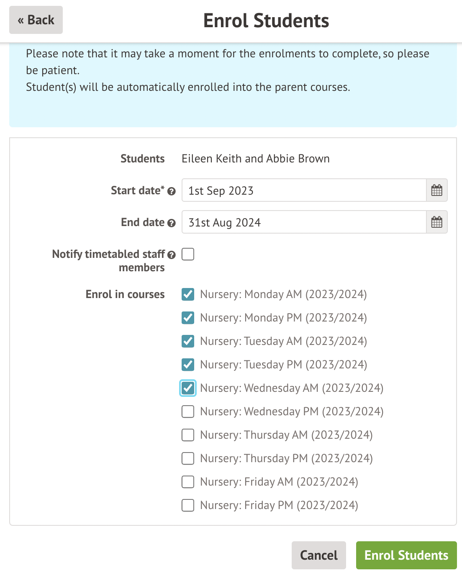Click the Cancel button
The image size is (462, 571).
(318, 555)
